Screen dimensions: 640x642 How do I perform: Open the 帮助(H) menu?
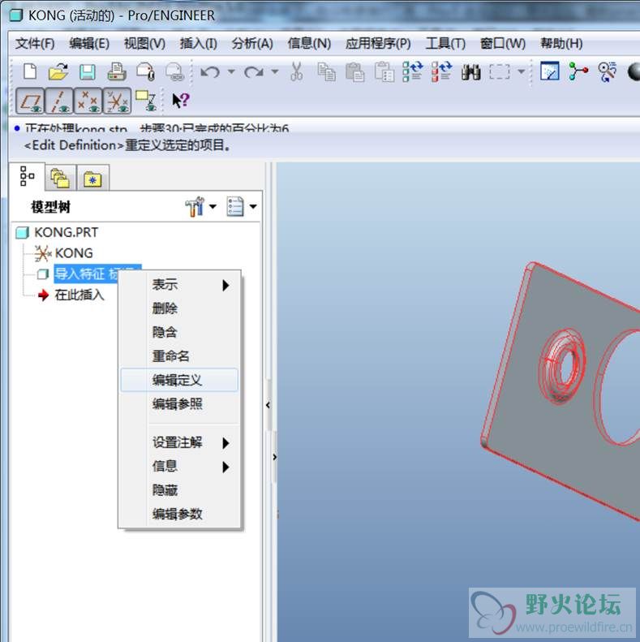[561, 43]
